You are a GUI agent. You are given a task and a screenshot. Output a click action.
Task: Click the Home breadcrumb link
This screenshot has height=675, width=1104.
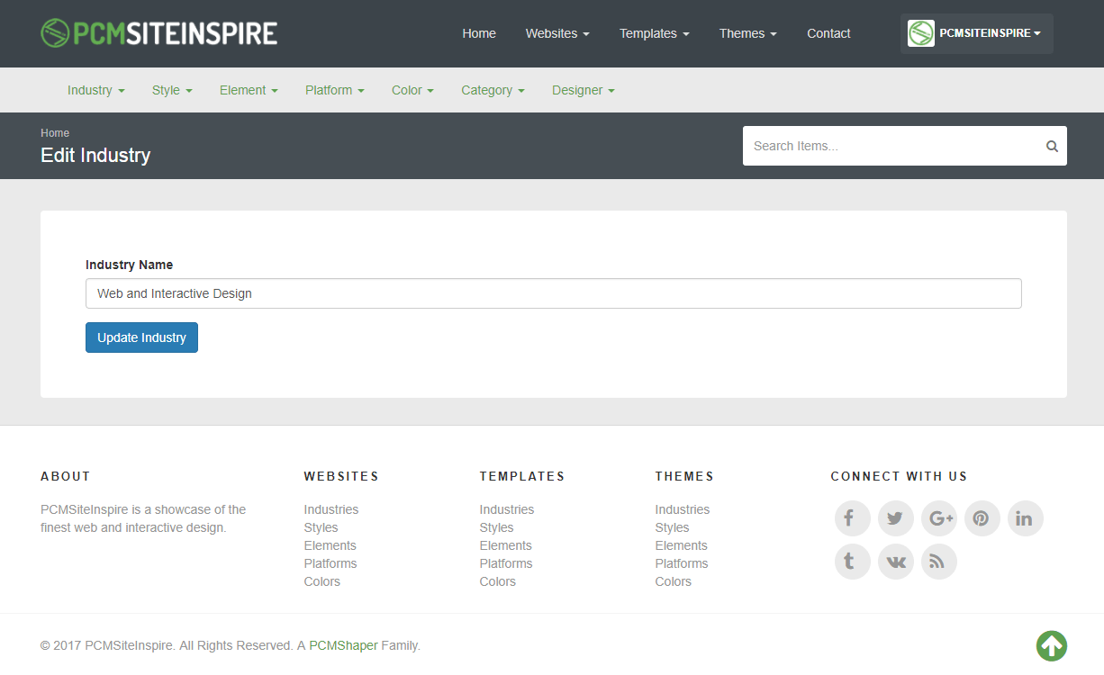(x=55, y=133)
